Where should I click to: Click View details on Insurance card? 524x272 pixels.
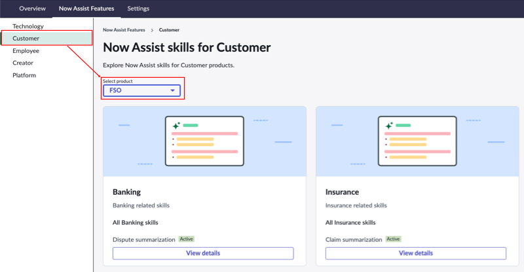(416, 253)
